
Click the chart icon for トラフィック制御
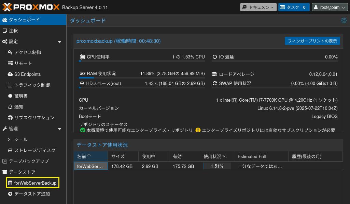(10, 85)
